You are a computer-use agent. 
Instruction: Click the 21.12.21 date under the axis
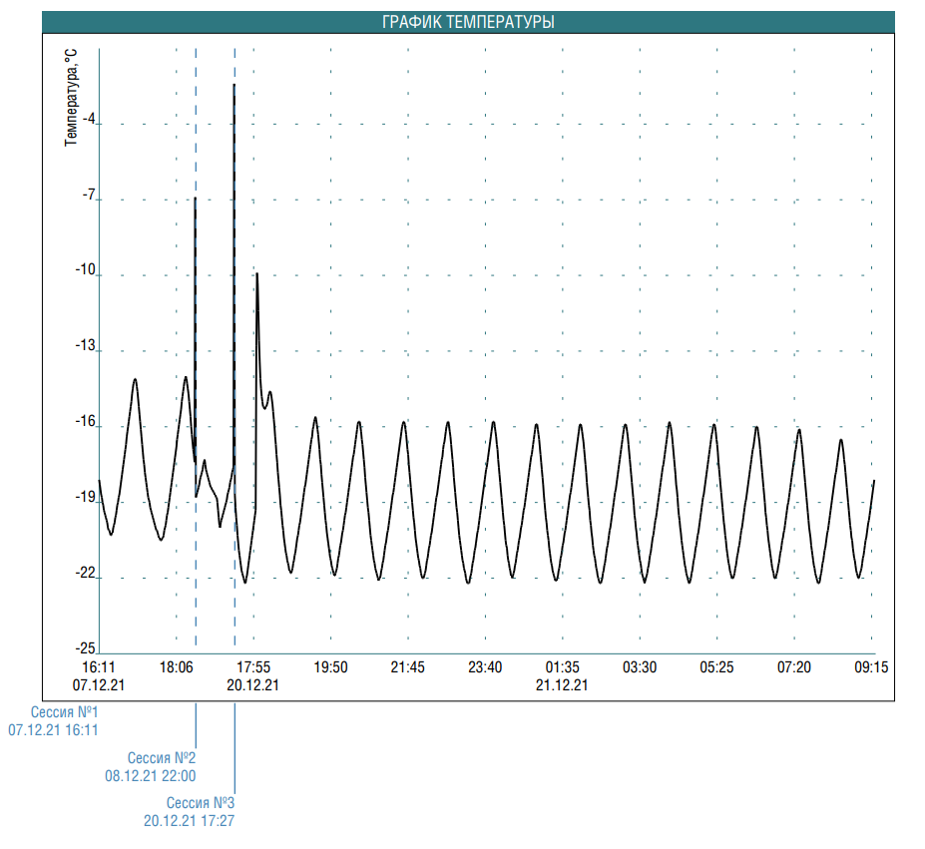[562, 685]
